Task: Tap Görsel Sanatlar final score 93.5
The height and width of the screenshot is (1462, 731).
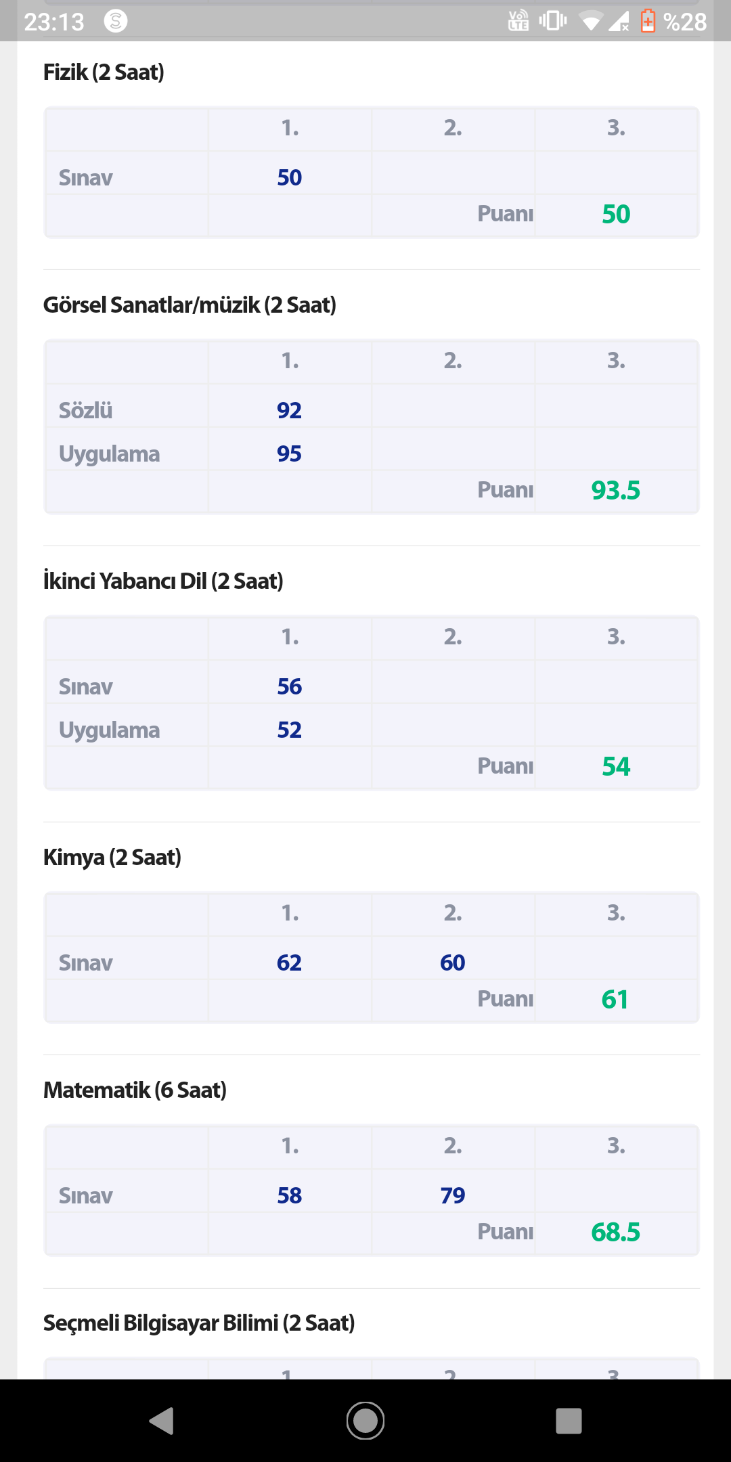Action: 615,490
